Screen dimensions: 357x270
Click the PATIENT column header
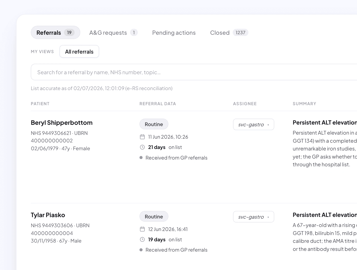pos(40,104)
